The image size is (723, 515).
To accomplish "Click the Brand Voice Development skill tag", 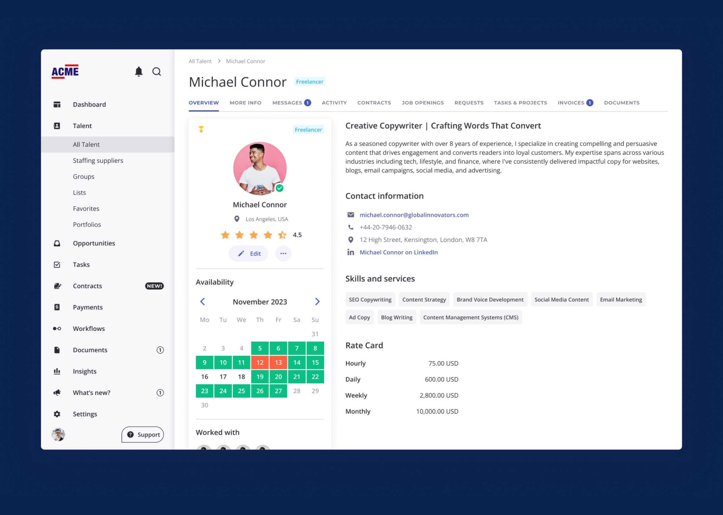I will click(490, 299).
